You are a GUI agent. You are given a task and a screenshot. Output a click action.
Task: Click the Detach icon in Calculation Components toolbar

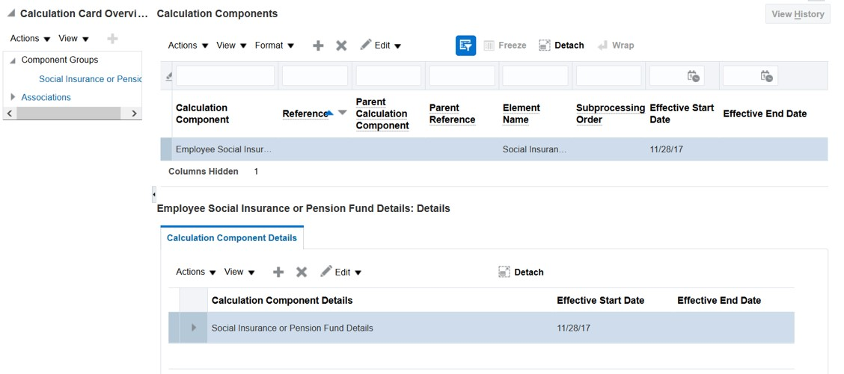coord(561,46)
